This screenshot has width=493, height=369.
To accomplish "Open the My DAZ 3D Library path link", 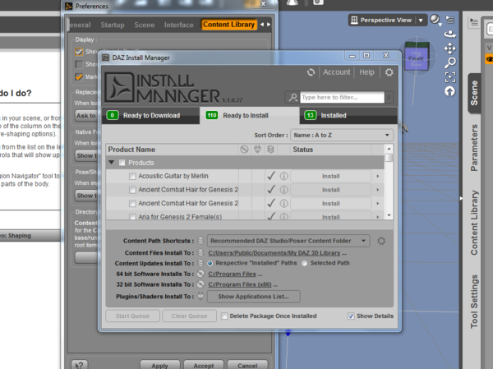I will [274, 253].
